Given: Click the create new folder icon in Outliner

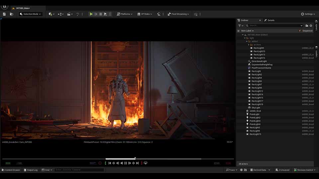Looking at the screenshot, I should pos(307,26).
